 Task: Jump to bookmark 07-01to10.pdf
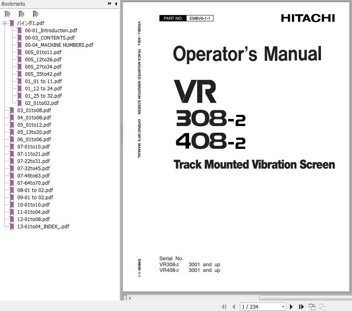(x=34, y=147)
